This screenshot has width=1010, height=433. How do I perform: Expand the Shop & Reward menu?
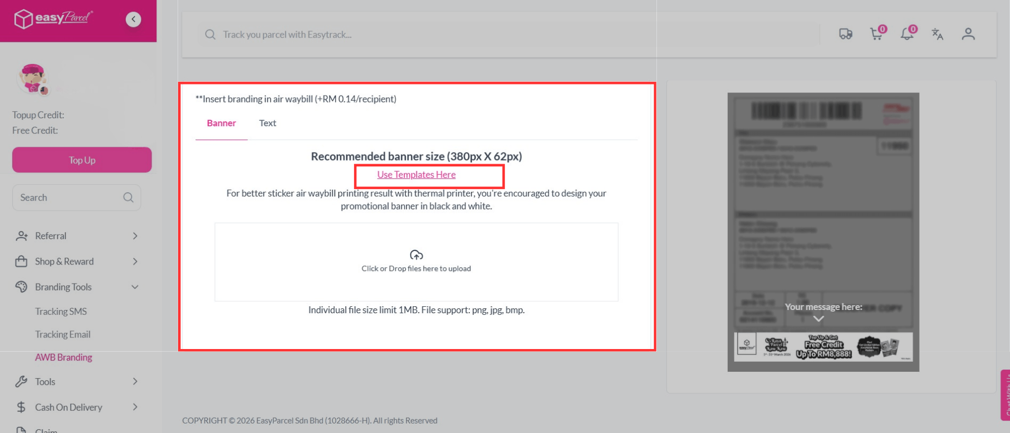tap(77, 261)
